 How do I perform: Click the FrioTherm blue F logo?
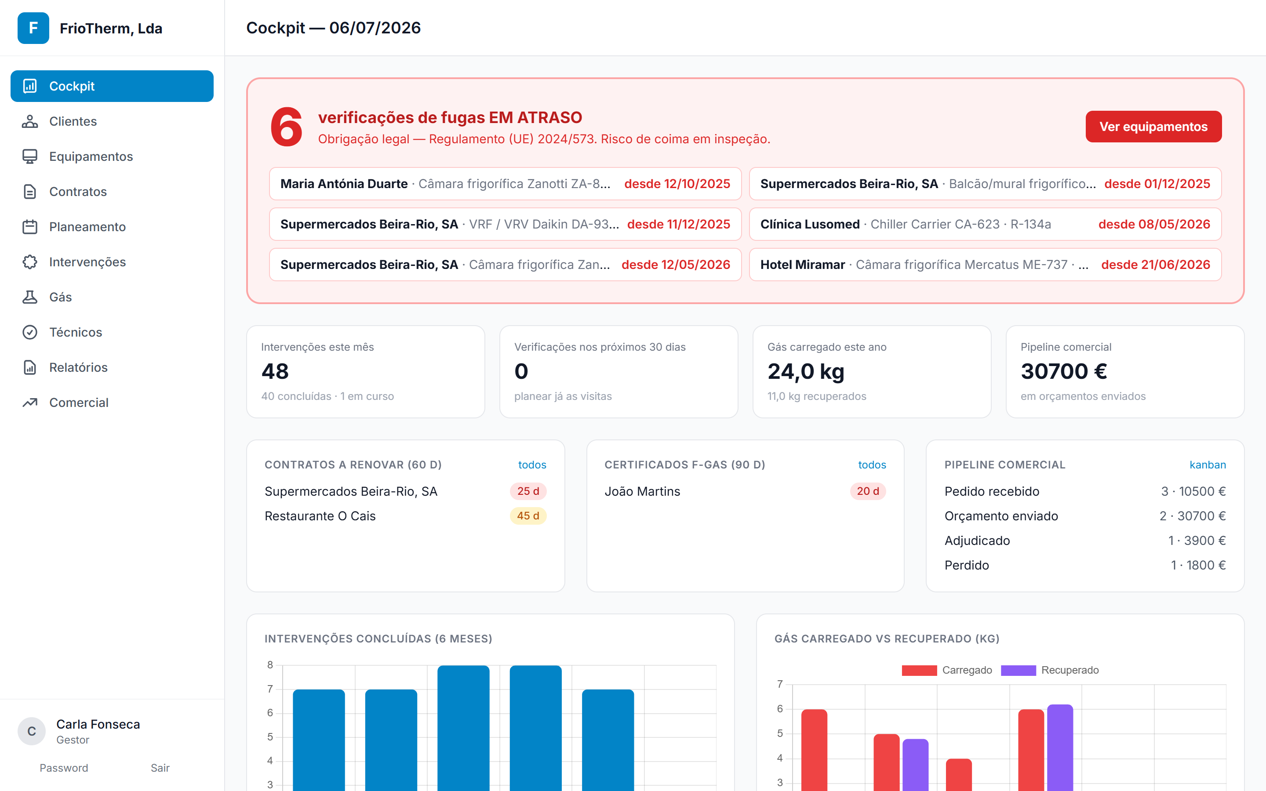coord(33,28)
